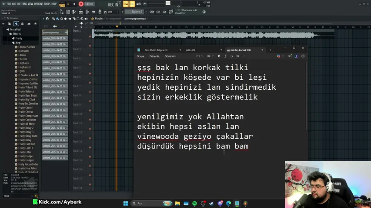This screenshot has width=371, height=208.
Task: Open the Notepad Düzenle menu
Action: click(154, 56)
